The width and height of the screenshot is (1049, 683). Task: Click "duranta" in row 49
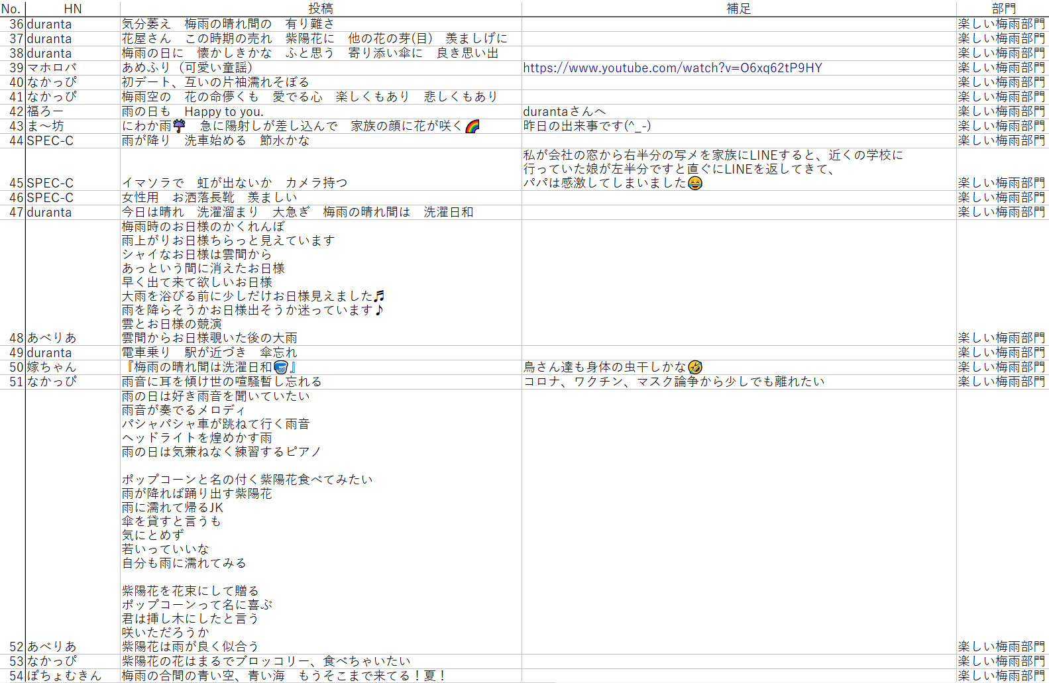49,352
